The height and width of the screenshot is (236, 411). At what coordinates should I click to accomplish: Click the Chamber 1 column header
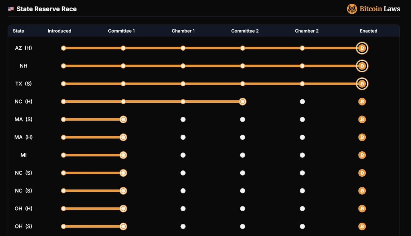tap(183, 31)
